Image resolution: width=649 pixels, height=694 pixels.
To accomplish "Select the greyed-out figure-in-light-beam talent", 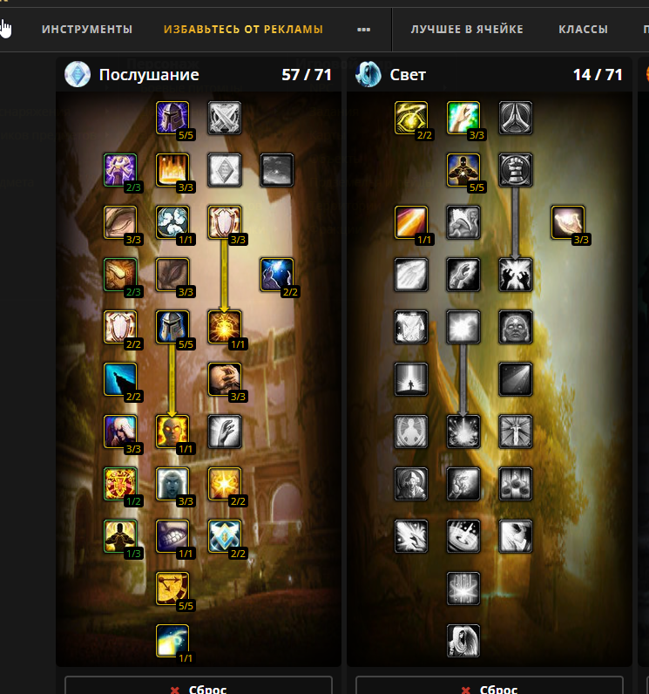I will [x=411, y=379].
